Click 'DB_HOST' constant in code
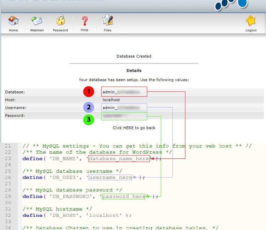Image resolution: width=266 pixels, height=230 pixels. point(64,215)
